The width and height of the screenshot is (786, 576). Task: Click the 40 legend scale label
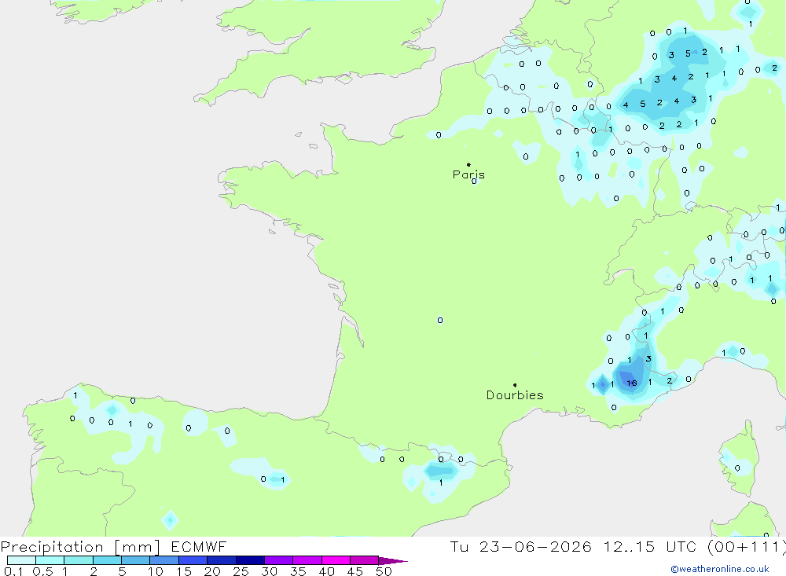[327, 571]
